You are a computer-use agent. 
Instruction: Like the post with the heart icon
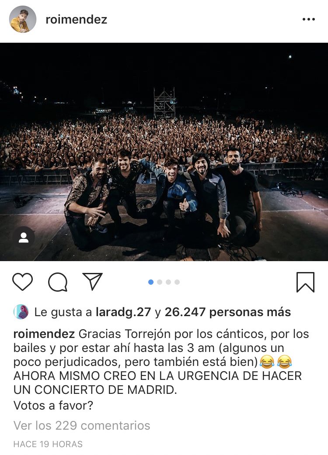pos(22,282)
